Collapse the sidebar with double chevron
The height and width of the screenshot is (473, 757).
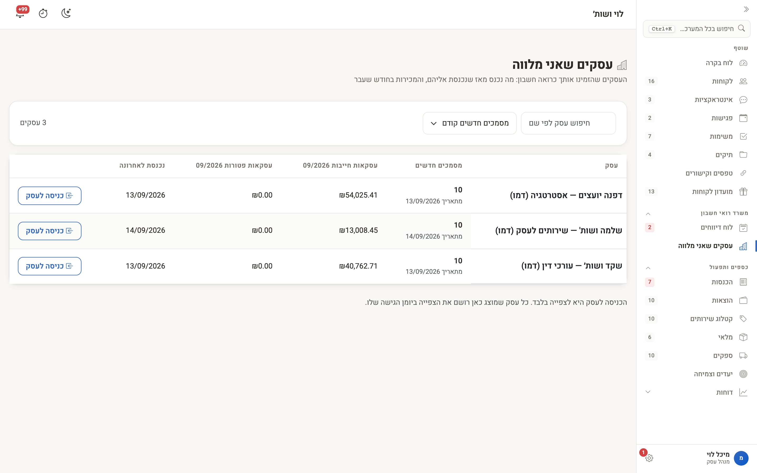tap(746, 9)
